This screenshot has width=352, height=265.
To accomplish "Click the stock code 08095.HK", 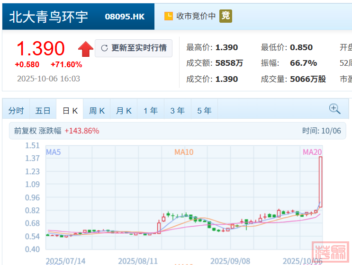I will point(125,17).
